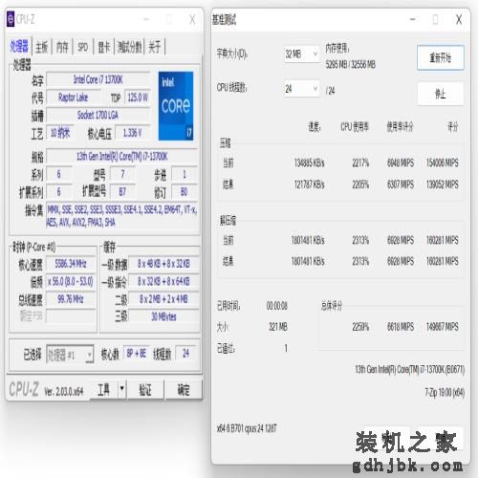This screenshot has width=478, height=478.
Task: Click L1 data cache 8 x 48 KB + 8 x 32 KB
Action: 163,264
